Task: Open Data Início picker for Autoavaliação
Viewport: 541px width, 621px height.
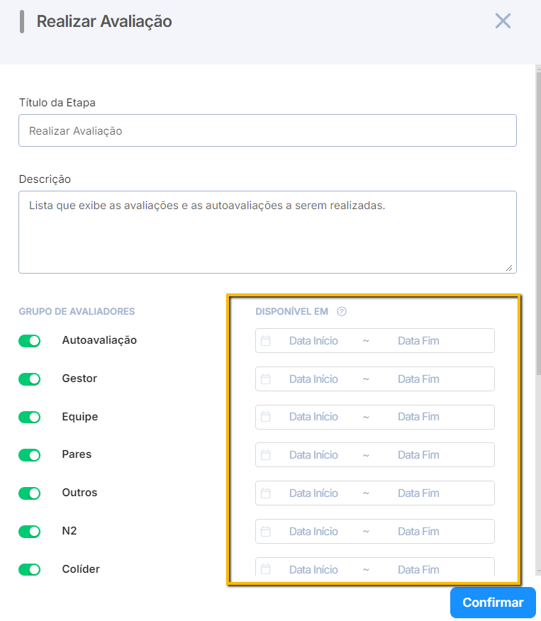Action: [x=313, y=341]
